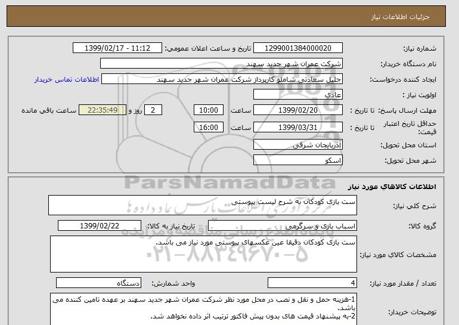The width and height of the screenshot is (459, 325).
Task: Click the deadline time field 10:00
Action: 209,110
